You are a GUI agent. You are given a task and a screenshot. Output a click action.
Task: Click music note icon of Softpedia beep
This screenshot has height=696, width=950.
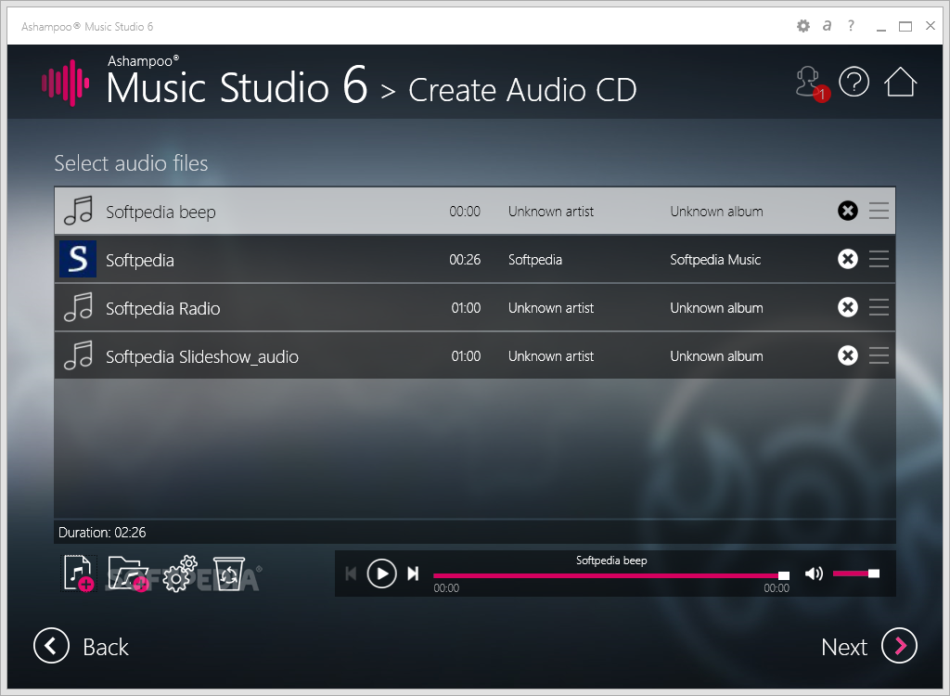(x=78, y=211)
